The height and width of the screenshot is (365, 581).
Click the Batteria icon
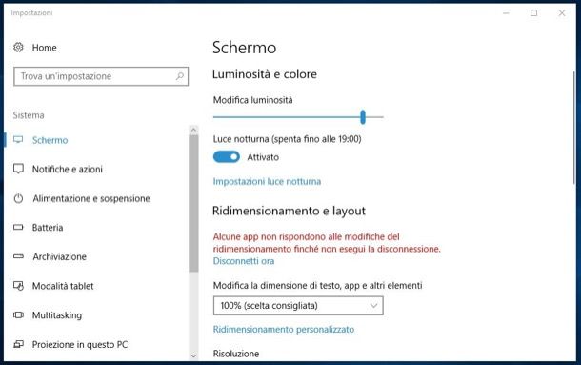[x=18, y=227]
